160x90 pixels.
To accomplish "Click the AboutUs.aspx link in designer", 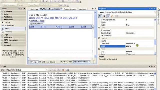I will pos(47,18).
